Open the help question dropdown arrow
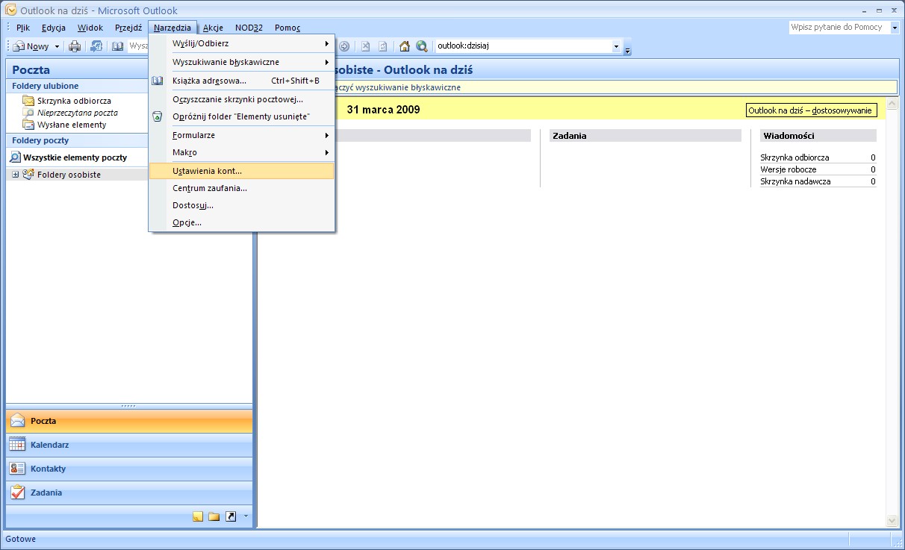This screenshot has height=550, width=905. pos(895,27)
